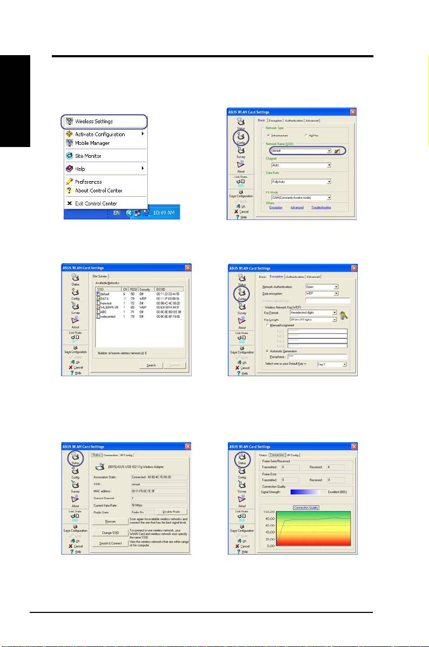The width and height of the screenshot is (429, 647).
Task: Select the Automatic Generation radio button
Action: tap(267, 351)
